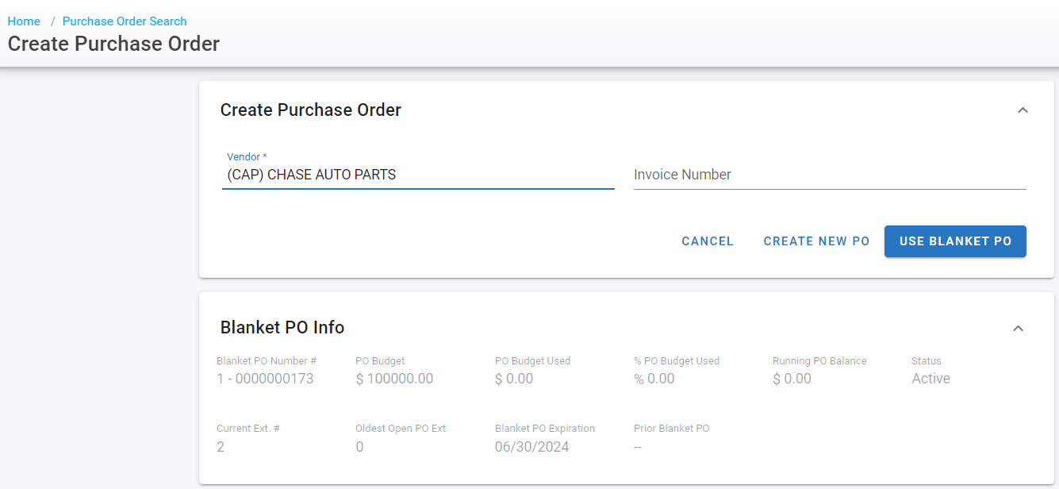Image resolution: width=1059 pixels, height=489 pixels.
Task: Click the Vendor field with Chase Auto Parts
Action: coord(418,175)
